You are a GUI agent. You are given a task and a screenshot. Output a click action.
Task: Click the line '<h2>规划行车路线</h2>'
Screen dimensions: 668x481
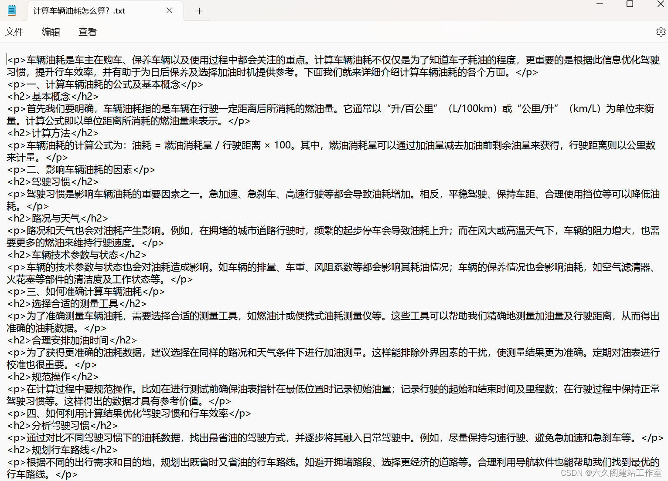[x=62, y=450]
